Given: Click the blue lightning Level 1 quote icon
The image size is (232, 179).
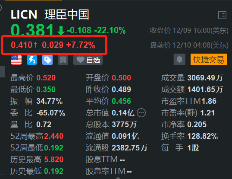Looking at the screenshot, I should tap(32, 60).
